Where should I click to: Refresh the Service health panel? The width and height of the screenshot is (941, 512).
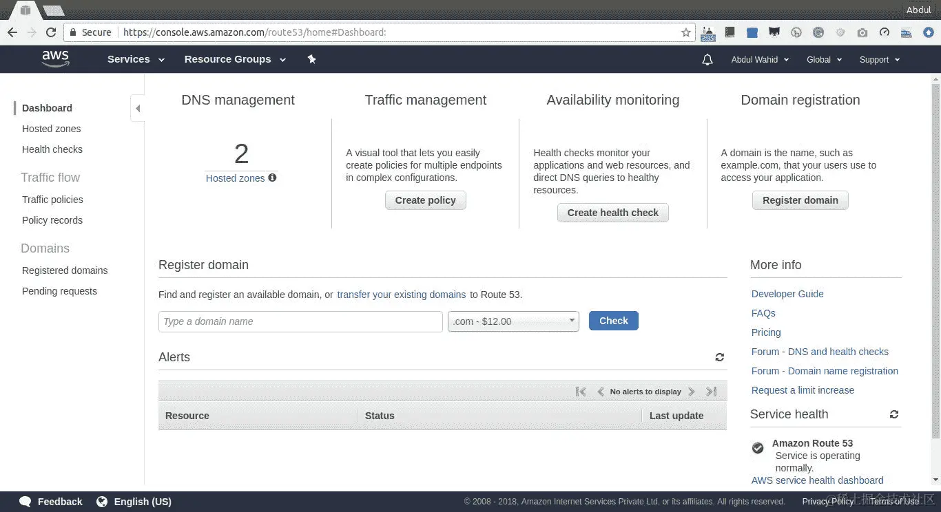tap(894, 414)
